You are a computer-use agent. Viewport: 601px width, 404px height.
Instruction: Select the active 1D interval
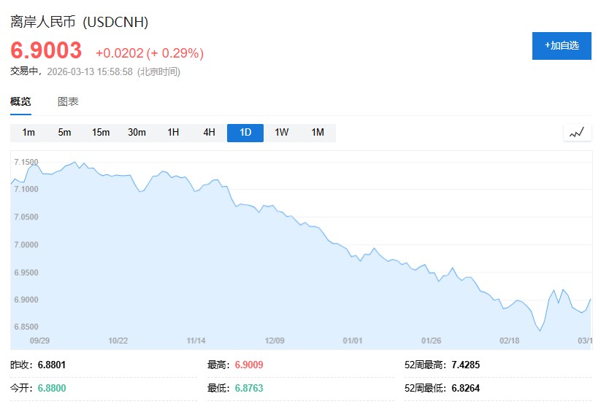click(x=245, y=133)
